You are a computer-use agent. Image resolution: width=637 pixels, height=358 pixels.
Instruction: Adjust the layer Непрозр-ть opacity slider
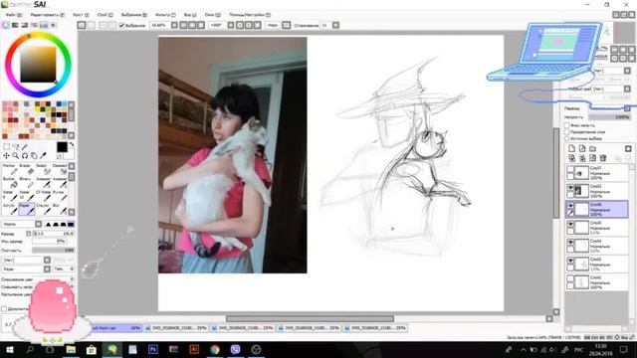pyautogui.click(x=609, y=117)
